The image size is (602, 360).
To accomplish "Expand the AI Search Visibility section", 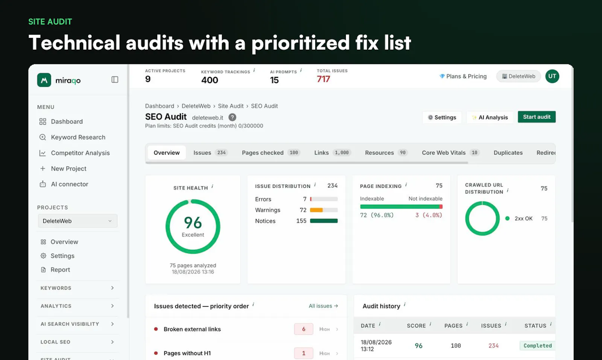I will click(78, 324).
